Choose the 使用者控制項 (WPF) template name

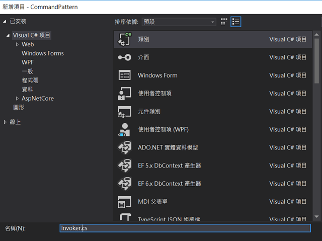(163, 129)
